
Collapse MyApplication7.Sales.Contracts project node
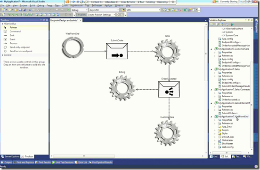211,90
